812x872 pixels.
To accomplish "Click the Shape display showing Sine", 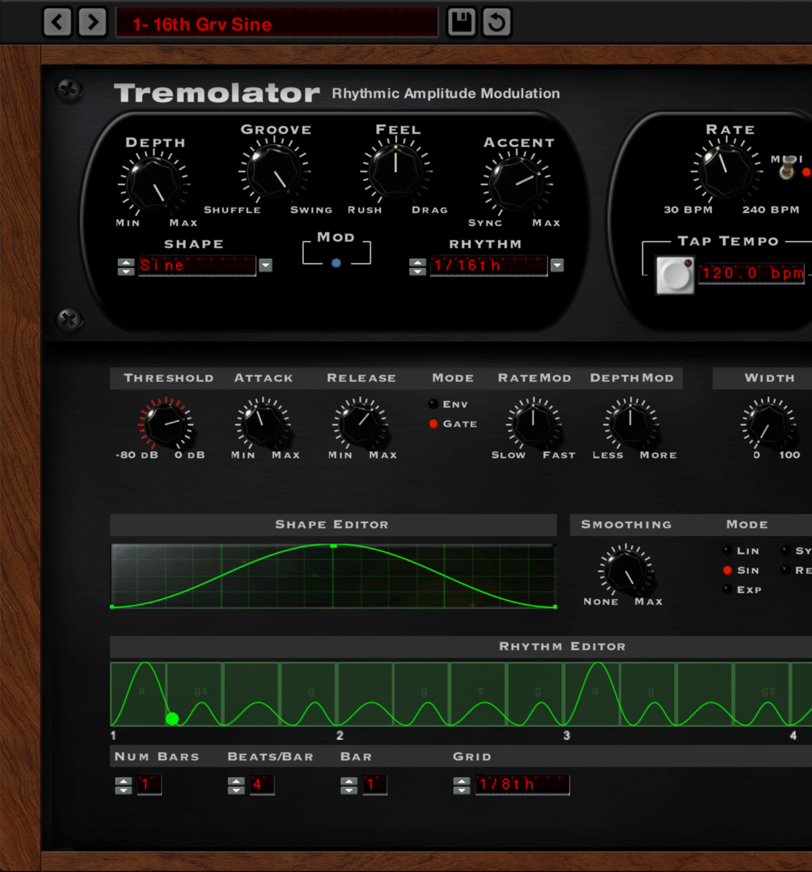I will (197, 266).
